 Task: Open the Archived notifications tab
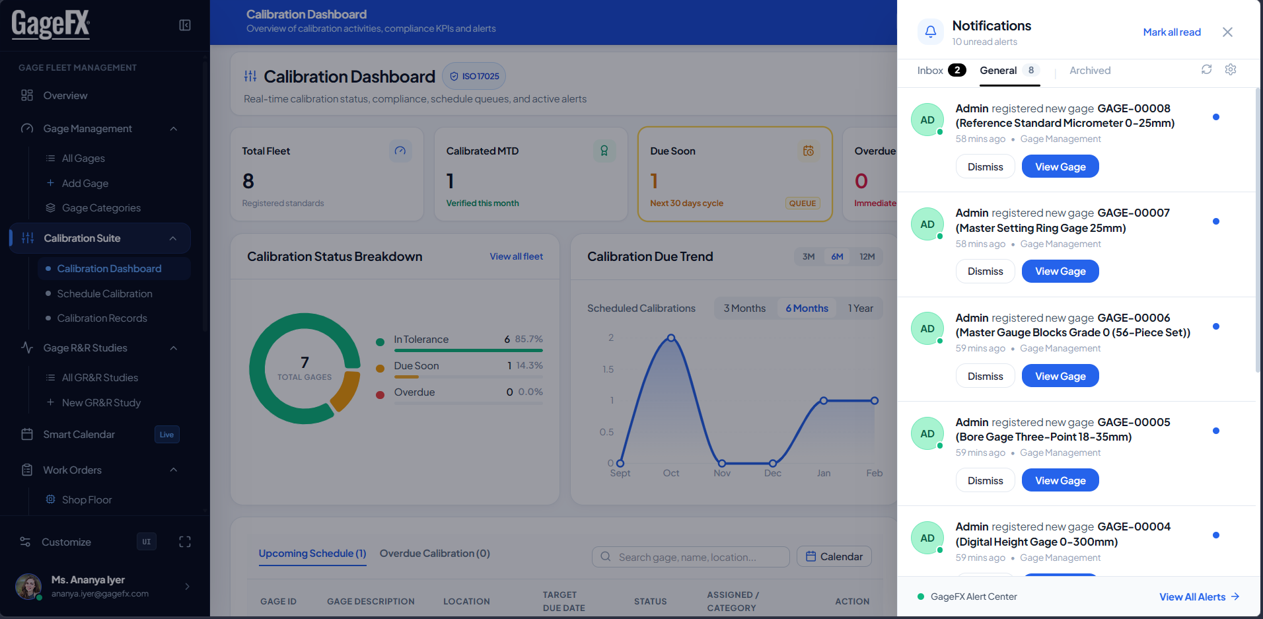[1090, 70]
